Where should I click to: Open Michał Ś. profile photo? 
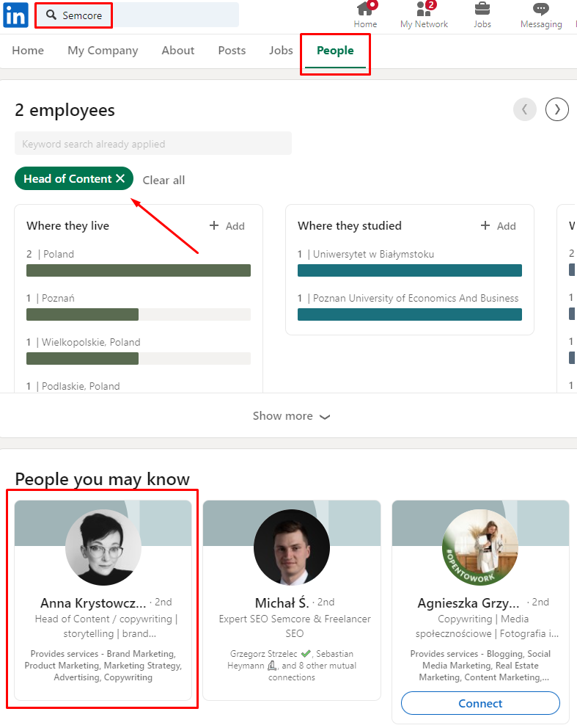point(292,547)
